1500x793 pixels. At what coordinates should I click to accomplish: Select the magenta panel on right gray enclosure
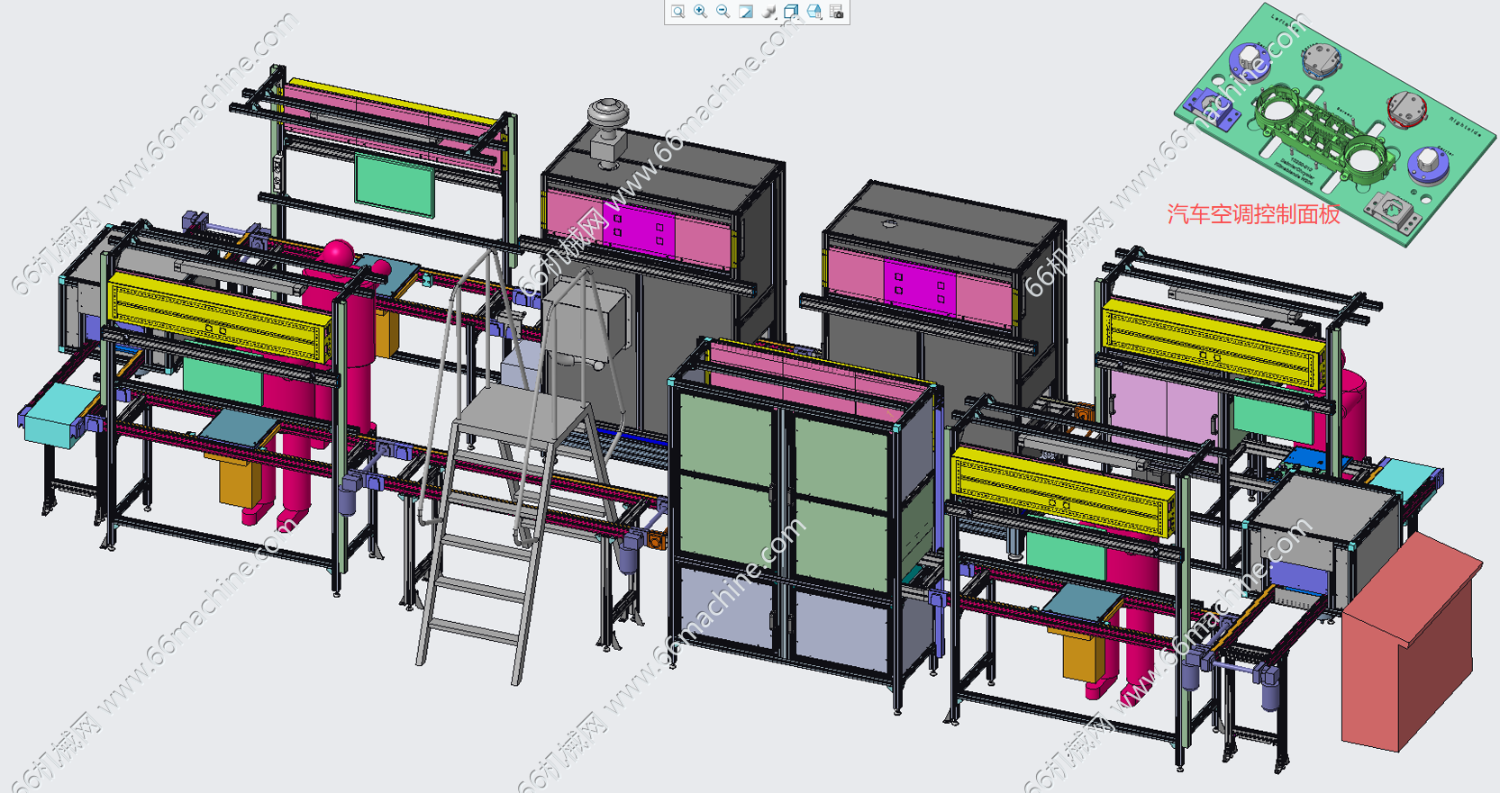click(x=919, y=287)
